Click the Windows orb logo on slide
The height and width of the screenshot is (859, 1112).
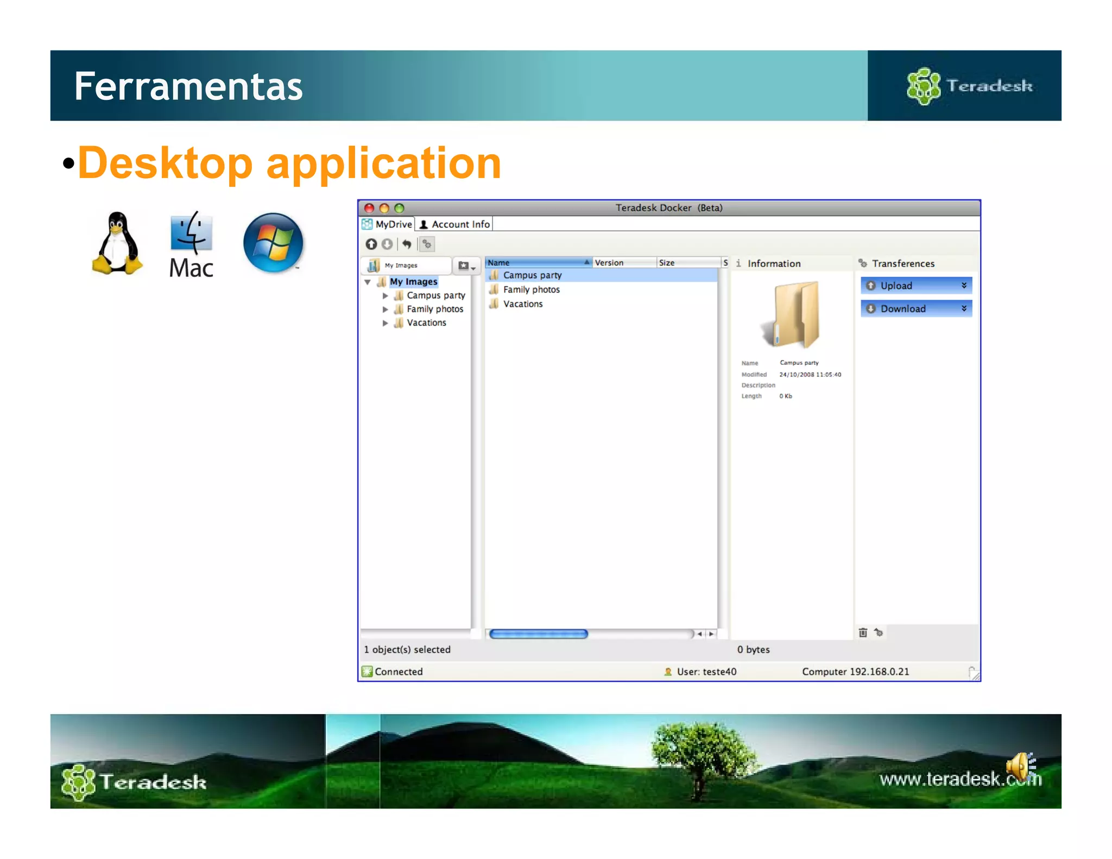[273, 243]
